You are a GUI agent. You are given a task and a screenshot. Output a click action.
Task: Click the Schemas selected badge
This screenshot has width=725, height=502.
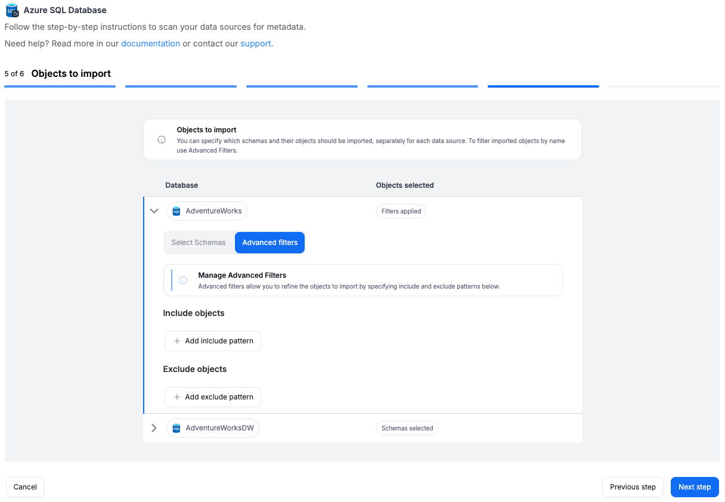tap(407, 428)
